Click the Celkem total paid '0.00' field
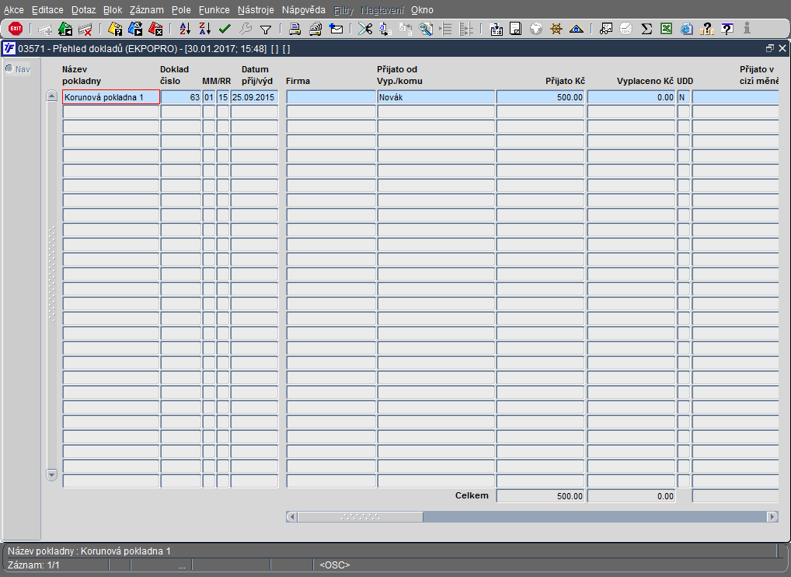This screenshot has height=577, width=791. 631,495
